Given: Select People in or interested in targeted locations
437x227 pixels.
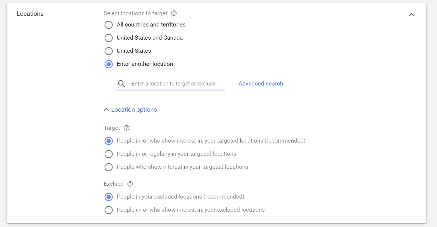Looking at the screenshot, I should click(109, 141).
